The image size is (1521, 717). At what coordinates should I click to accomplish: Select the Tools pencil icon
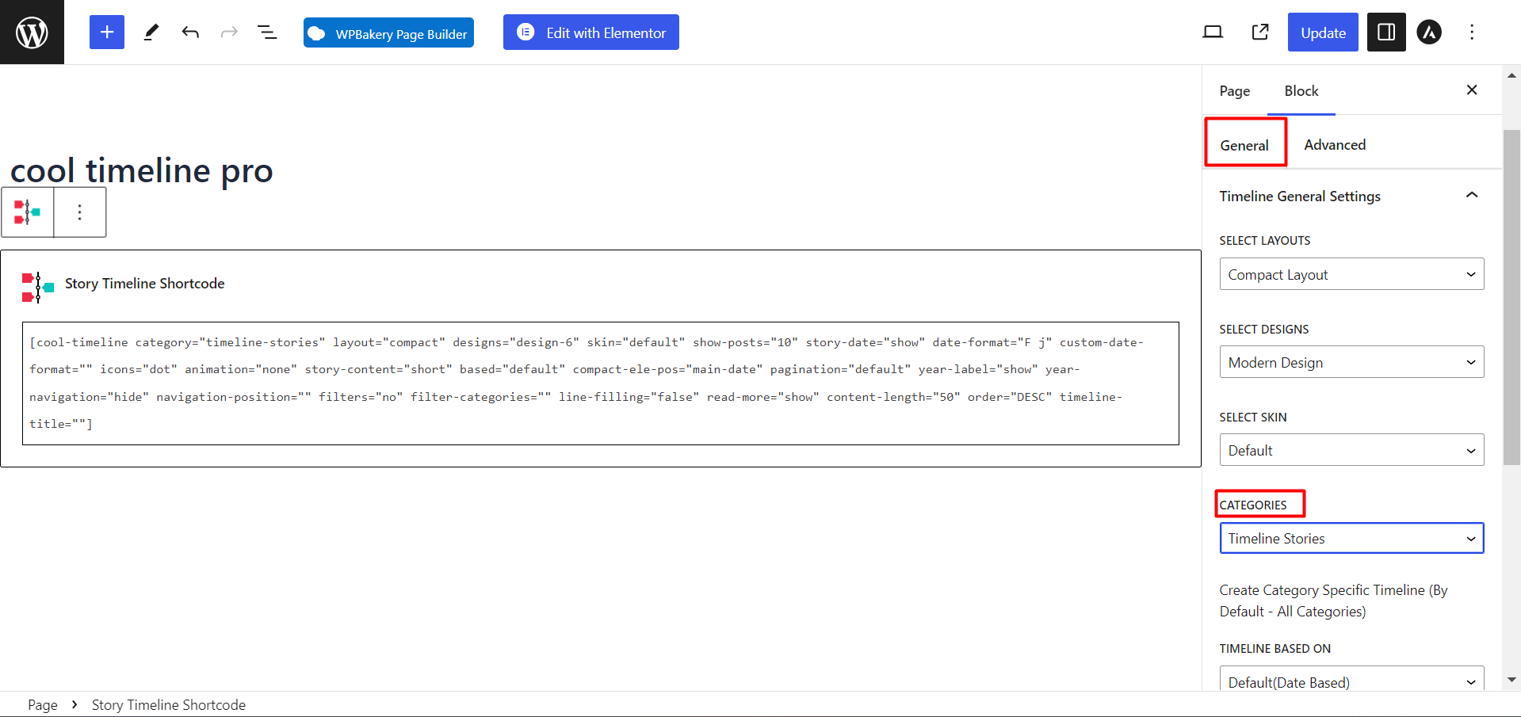(x=151, y=32)
